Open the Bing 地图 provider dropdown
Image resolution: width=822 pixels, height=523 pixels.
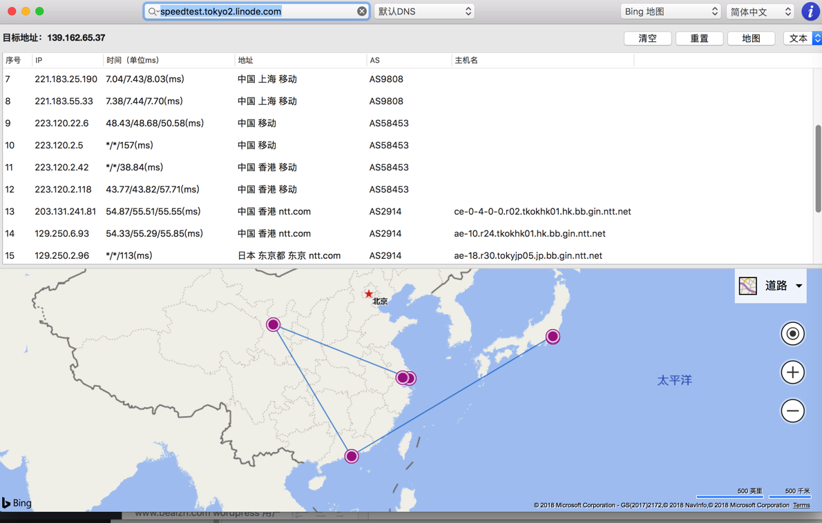[671, 12]
